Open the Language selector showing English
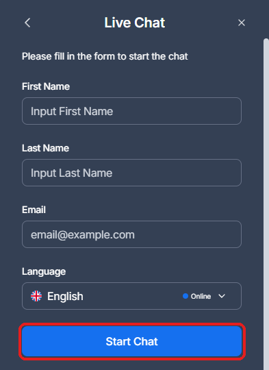 point(131,296)
